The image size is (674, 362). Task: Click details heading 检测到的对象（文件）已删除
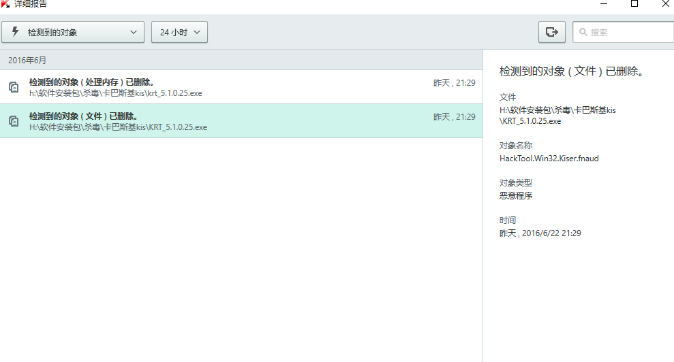(x=572, y=71)
